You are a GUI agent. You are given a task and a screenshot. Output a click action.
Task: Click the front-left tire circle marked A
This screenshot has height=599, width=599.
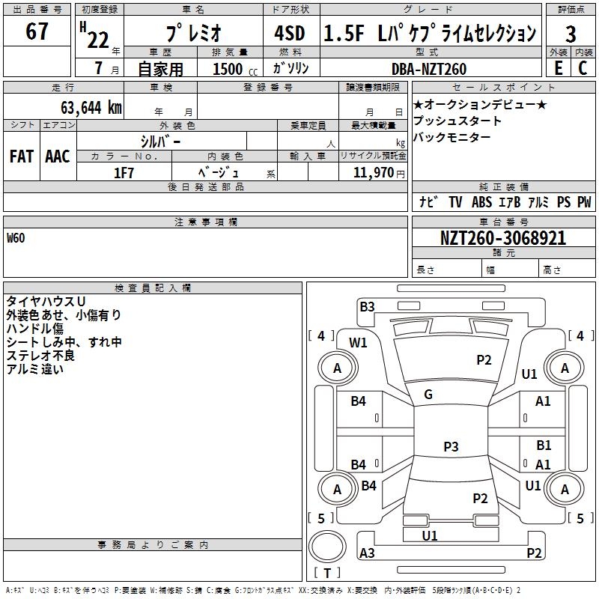coord(338,368)
